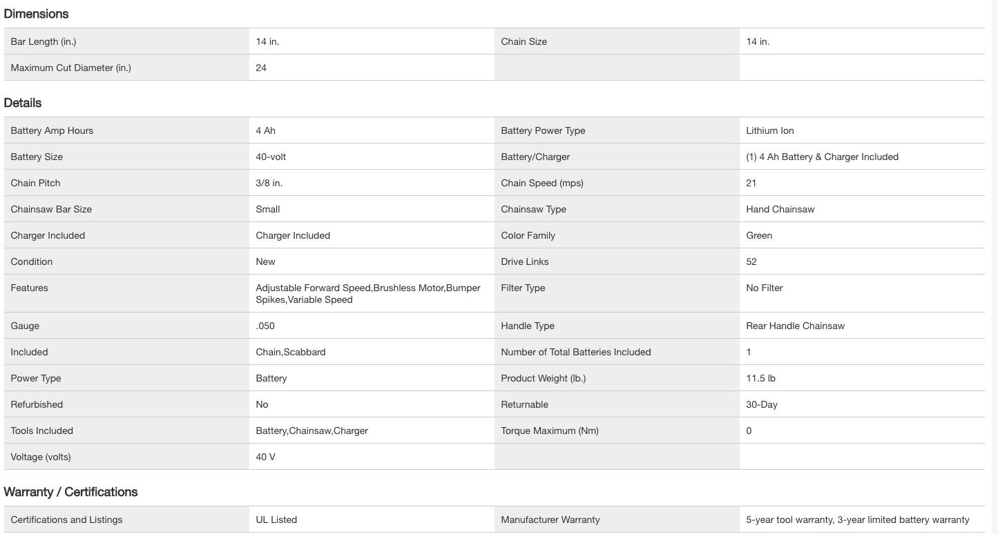The image size is (998, 534).
Task: Click the Manufacturer Warranty label
Action: tap(550, 520)
